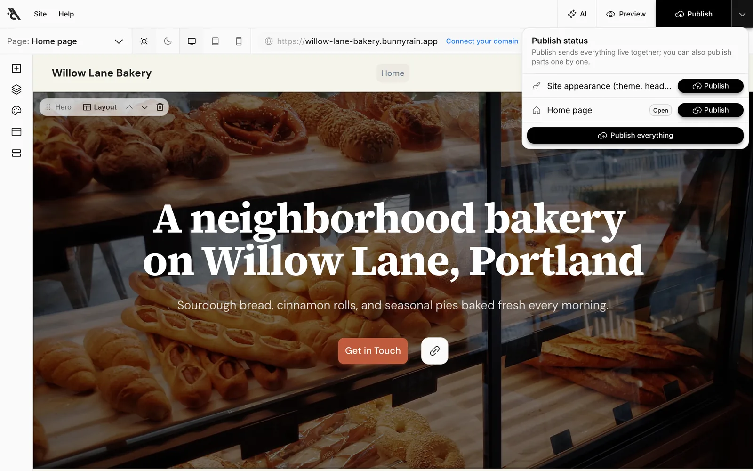Click the Sourdough bread subtitle text
The image size is (753, 471).
pyautogui.click(x=393, y=305)
